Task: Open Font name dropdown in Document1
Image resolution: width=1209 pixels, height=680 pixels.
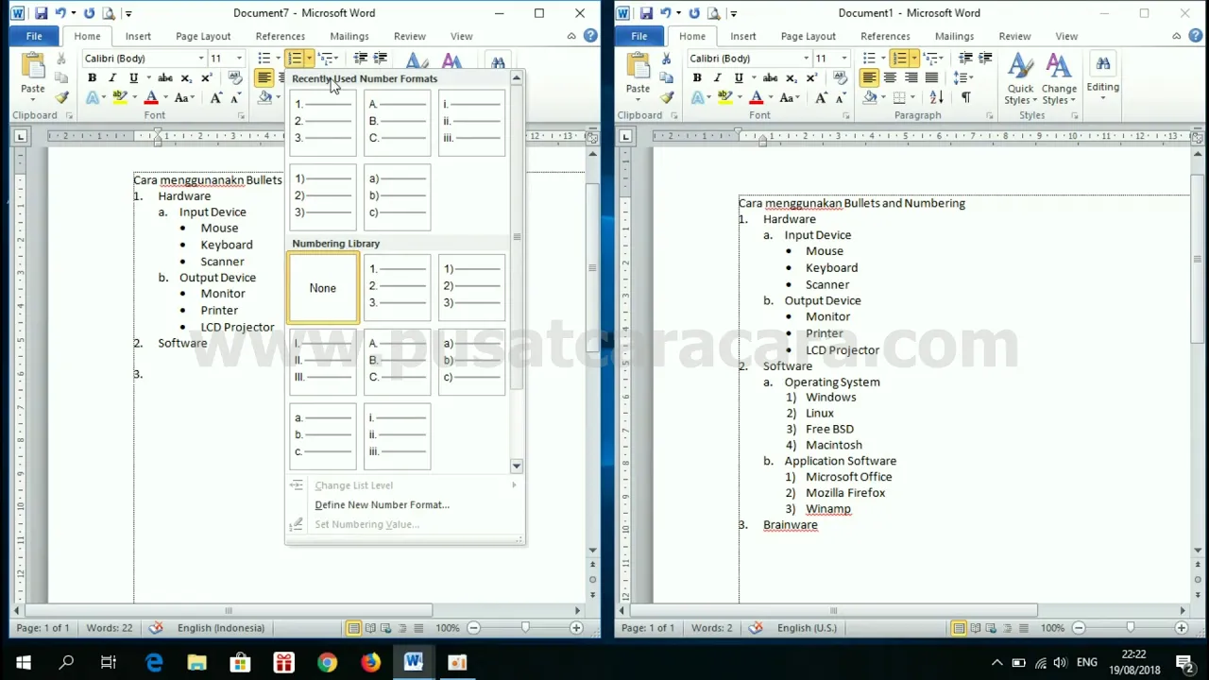Action: [x=806, y=59]
